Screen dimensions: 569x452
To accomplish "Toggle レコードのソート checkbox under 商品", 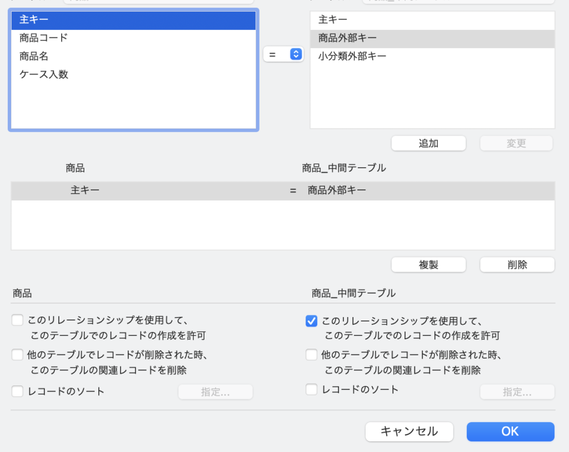I will coord(18,391).
